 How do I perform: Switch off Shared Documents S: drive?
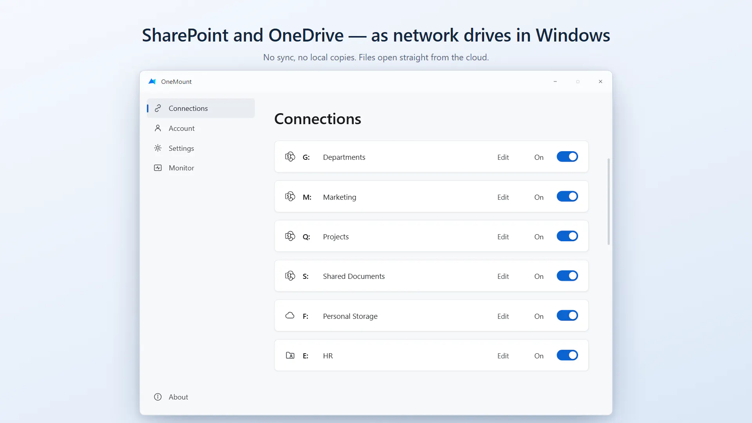pos(567,276)
